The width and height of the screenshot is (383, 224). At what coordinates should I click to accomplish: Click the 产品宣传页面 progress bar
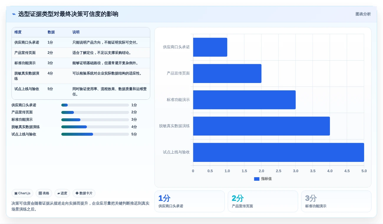point(95,112)
